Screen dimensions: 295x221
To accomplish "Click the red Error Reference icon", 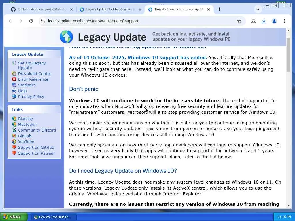I will pos(14,79).
